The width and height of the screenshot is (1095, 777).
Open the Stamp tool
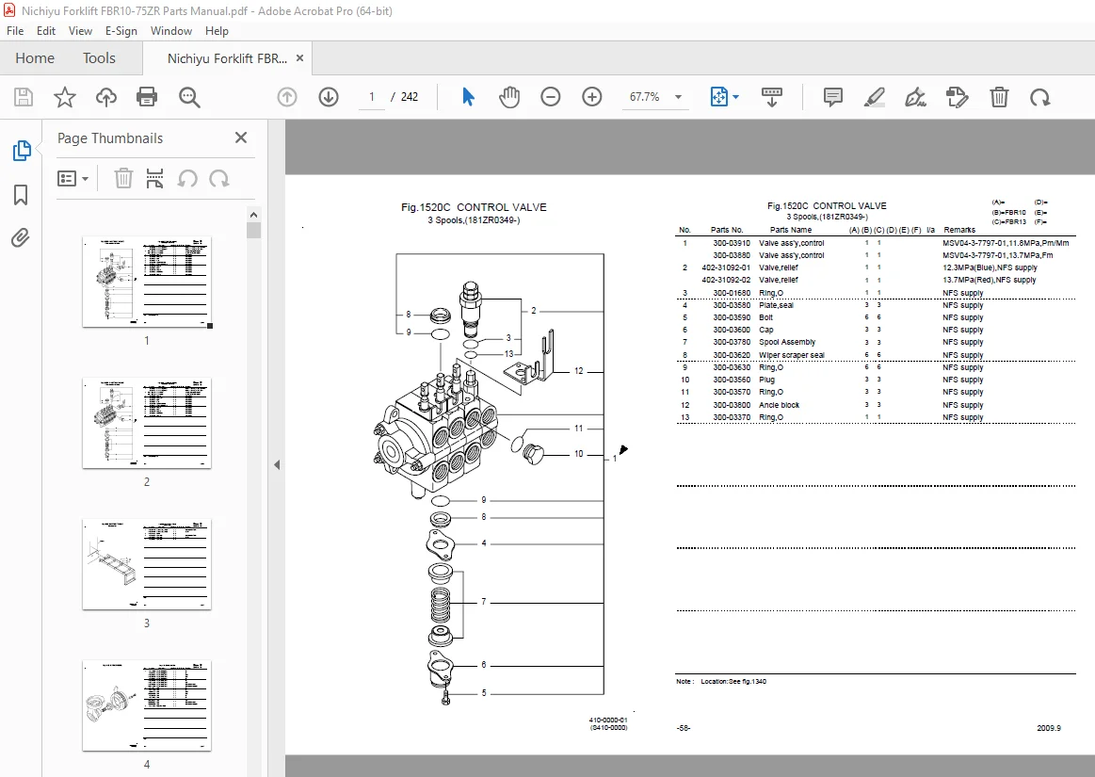pyautogui.click(x=957, y=97)
